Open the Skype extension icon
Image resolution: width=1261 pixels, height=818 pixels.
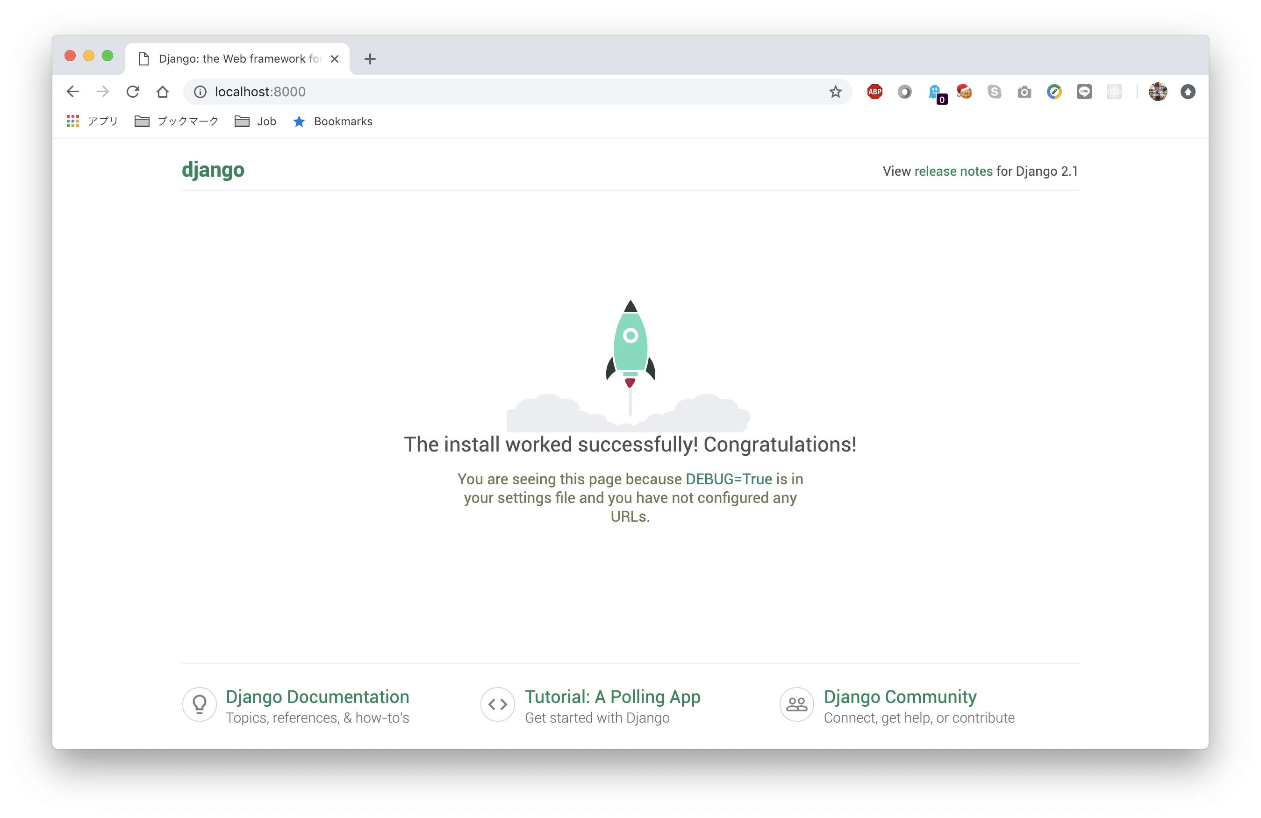[x=994, y=92]
